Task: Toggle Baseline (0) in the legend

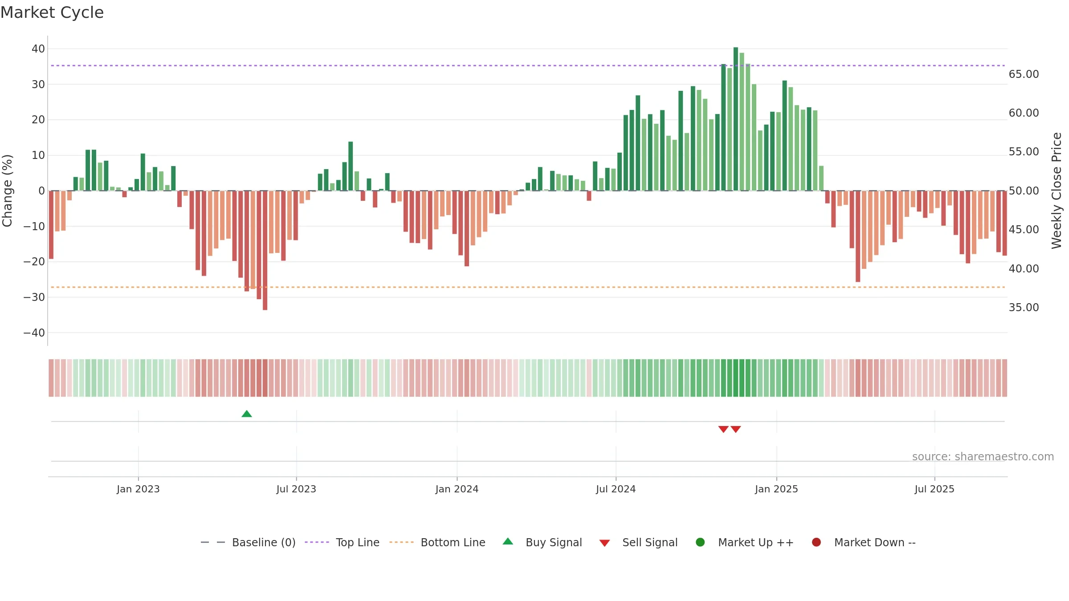Action: [248, 543]
